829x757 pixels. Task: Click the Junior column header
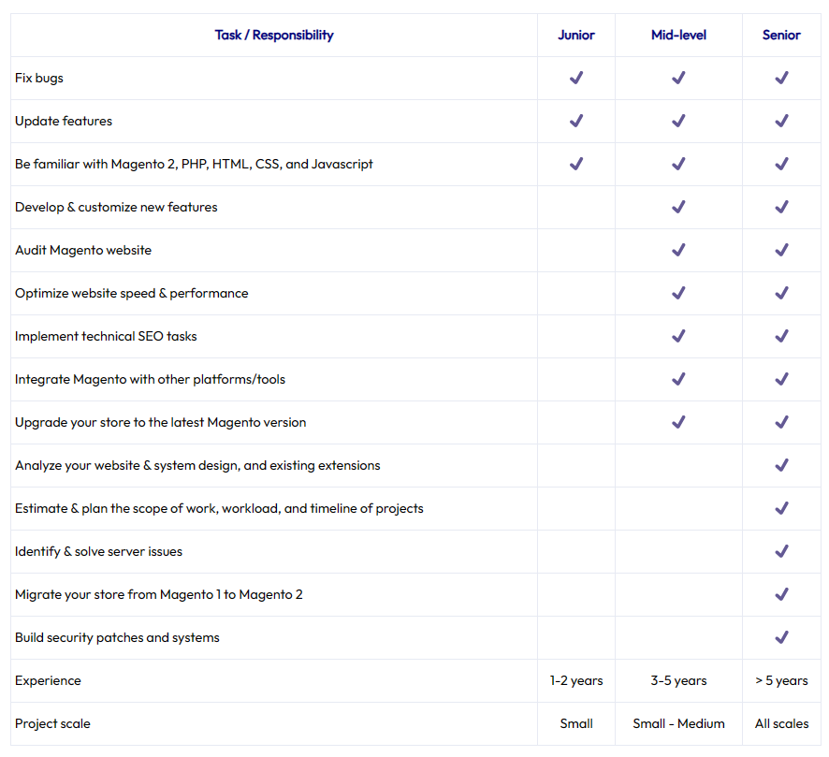coord(576,35)
